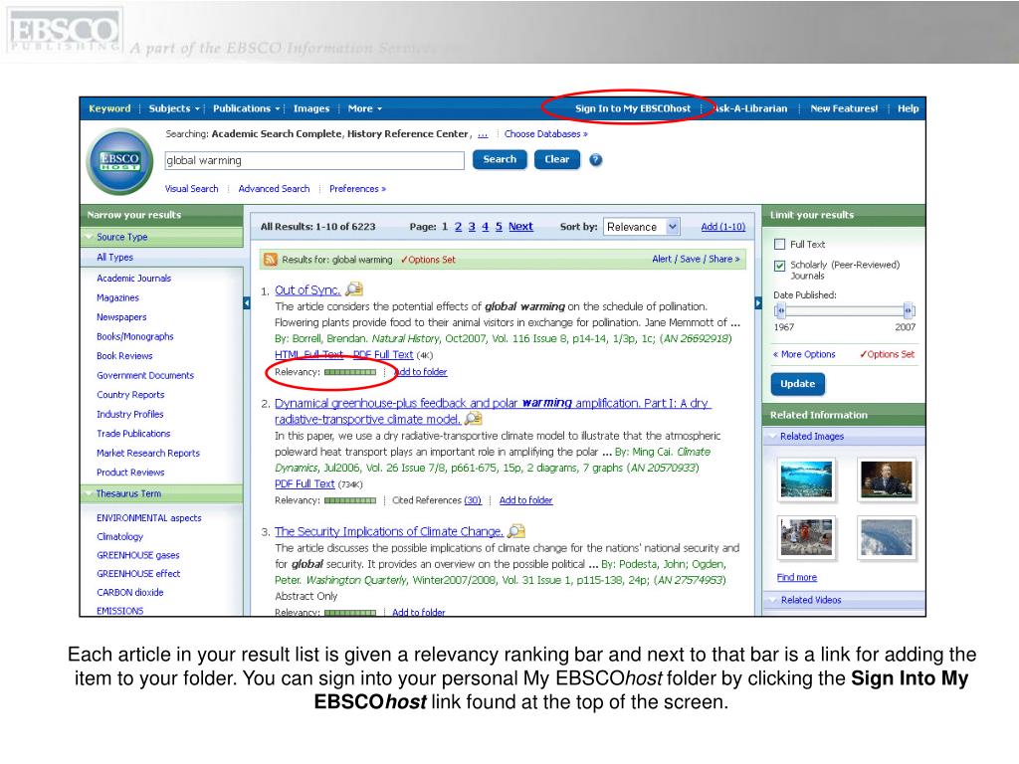Open the Visual Search link
Screen dimensions: 1019x764
(x=191, y=188)
